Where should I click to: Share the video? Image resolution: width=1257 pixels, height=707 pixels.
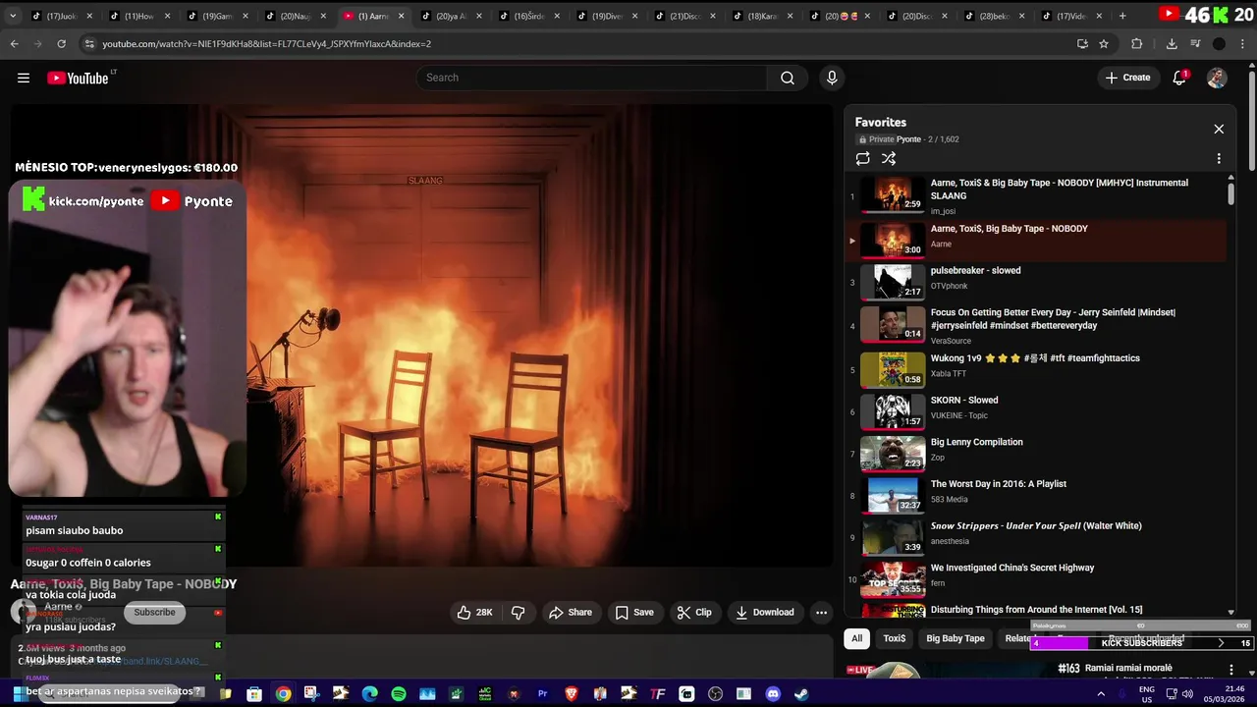click(x=571, y=612)
